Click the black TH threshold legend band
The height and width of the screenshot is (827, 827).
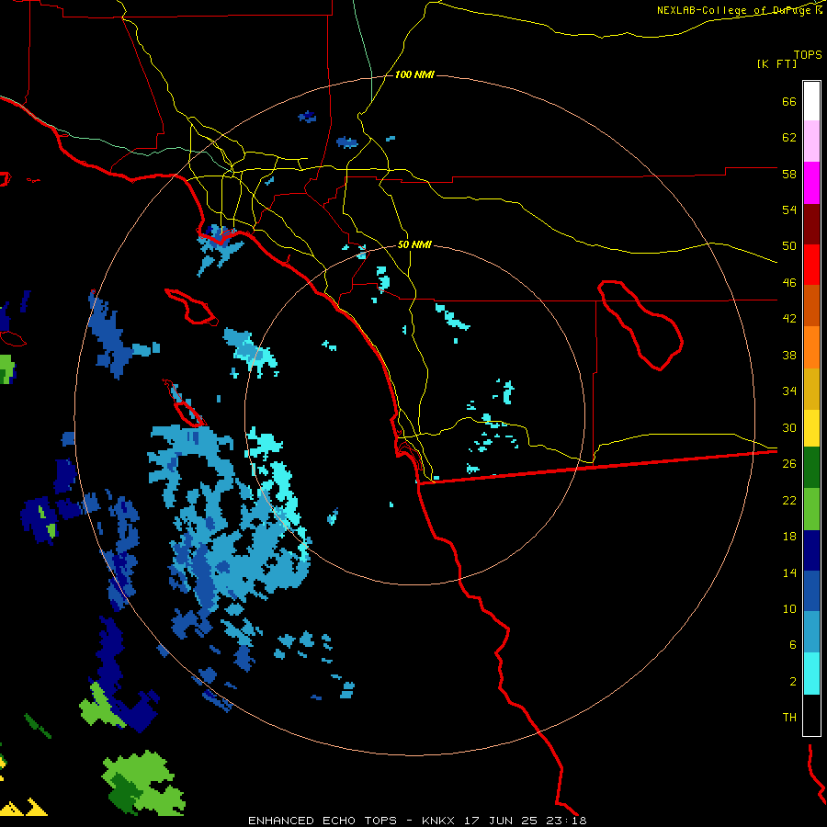(x=811, y=715)
